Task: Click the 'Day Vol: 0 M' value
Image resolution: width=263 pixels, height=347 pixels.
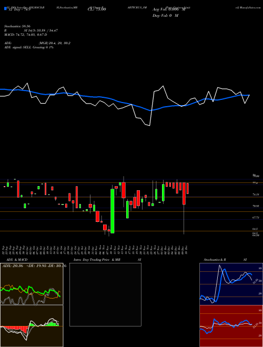Action: (x=165, y=16)
